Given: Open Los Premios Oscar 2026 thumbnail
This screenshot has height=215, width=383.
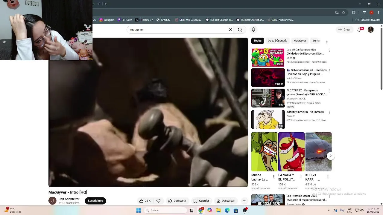Looking at the screenshot, I should [268, 200].
